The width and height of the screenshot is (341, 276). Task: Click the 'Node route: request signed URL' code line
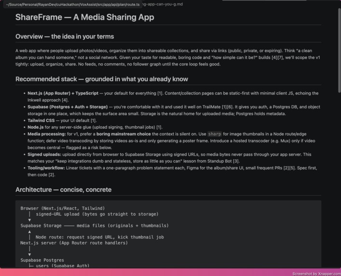[100, 237]
